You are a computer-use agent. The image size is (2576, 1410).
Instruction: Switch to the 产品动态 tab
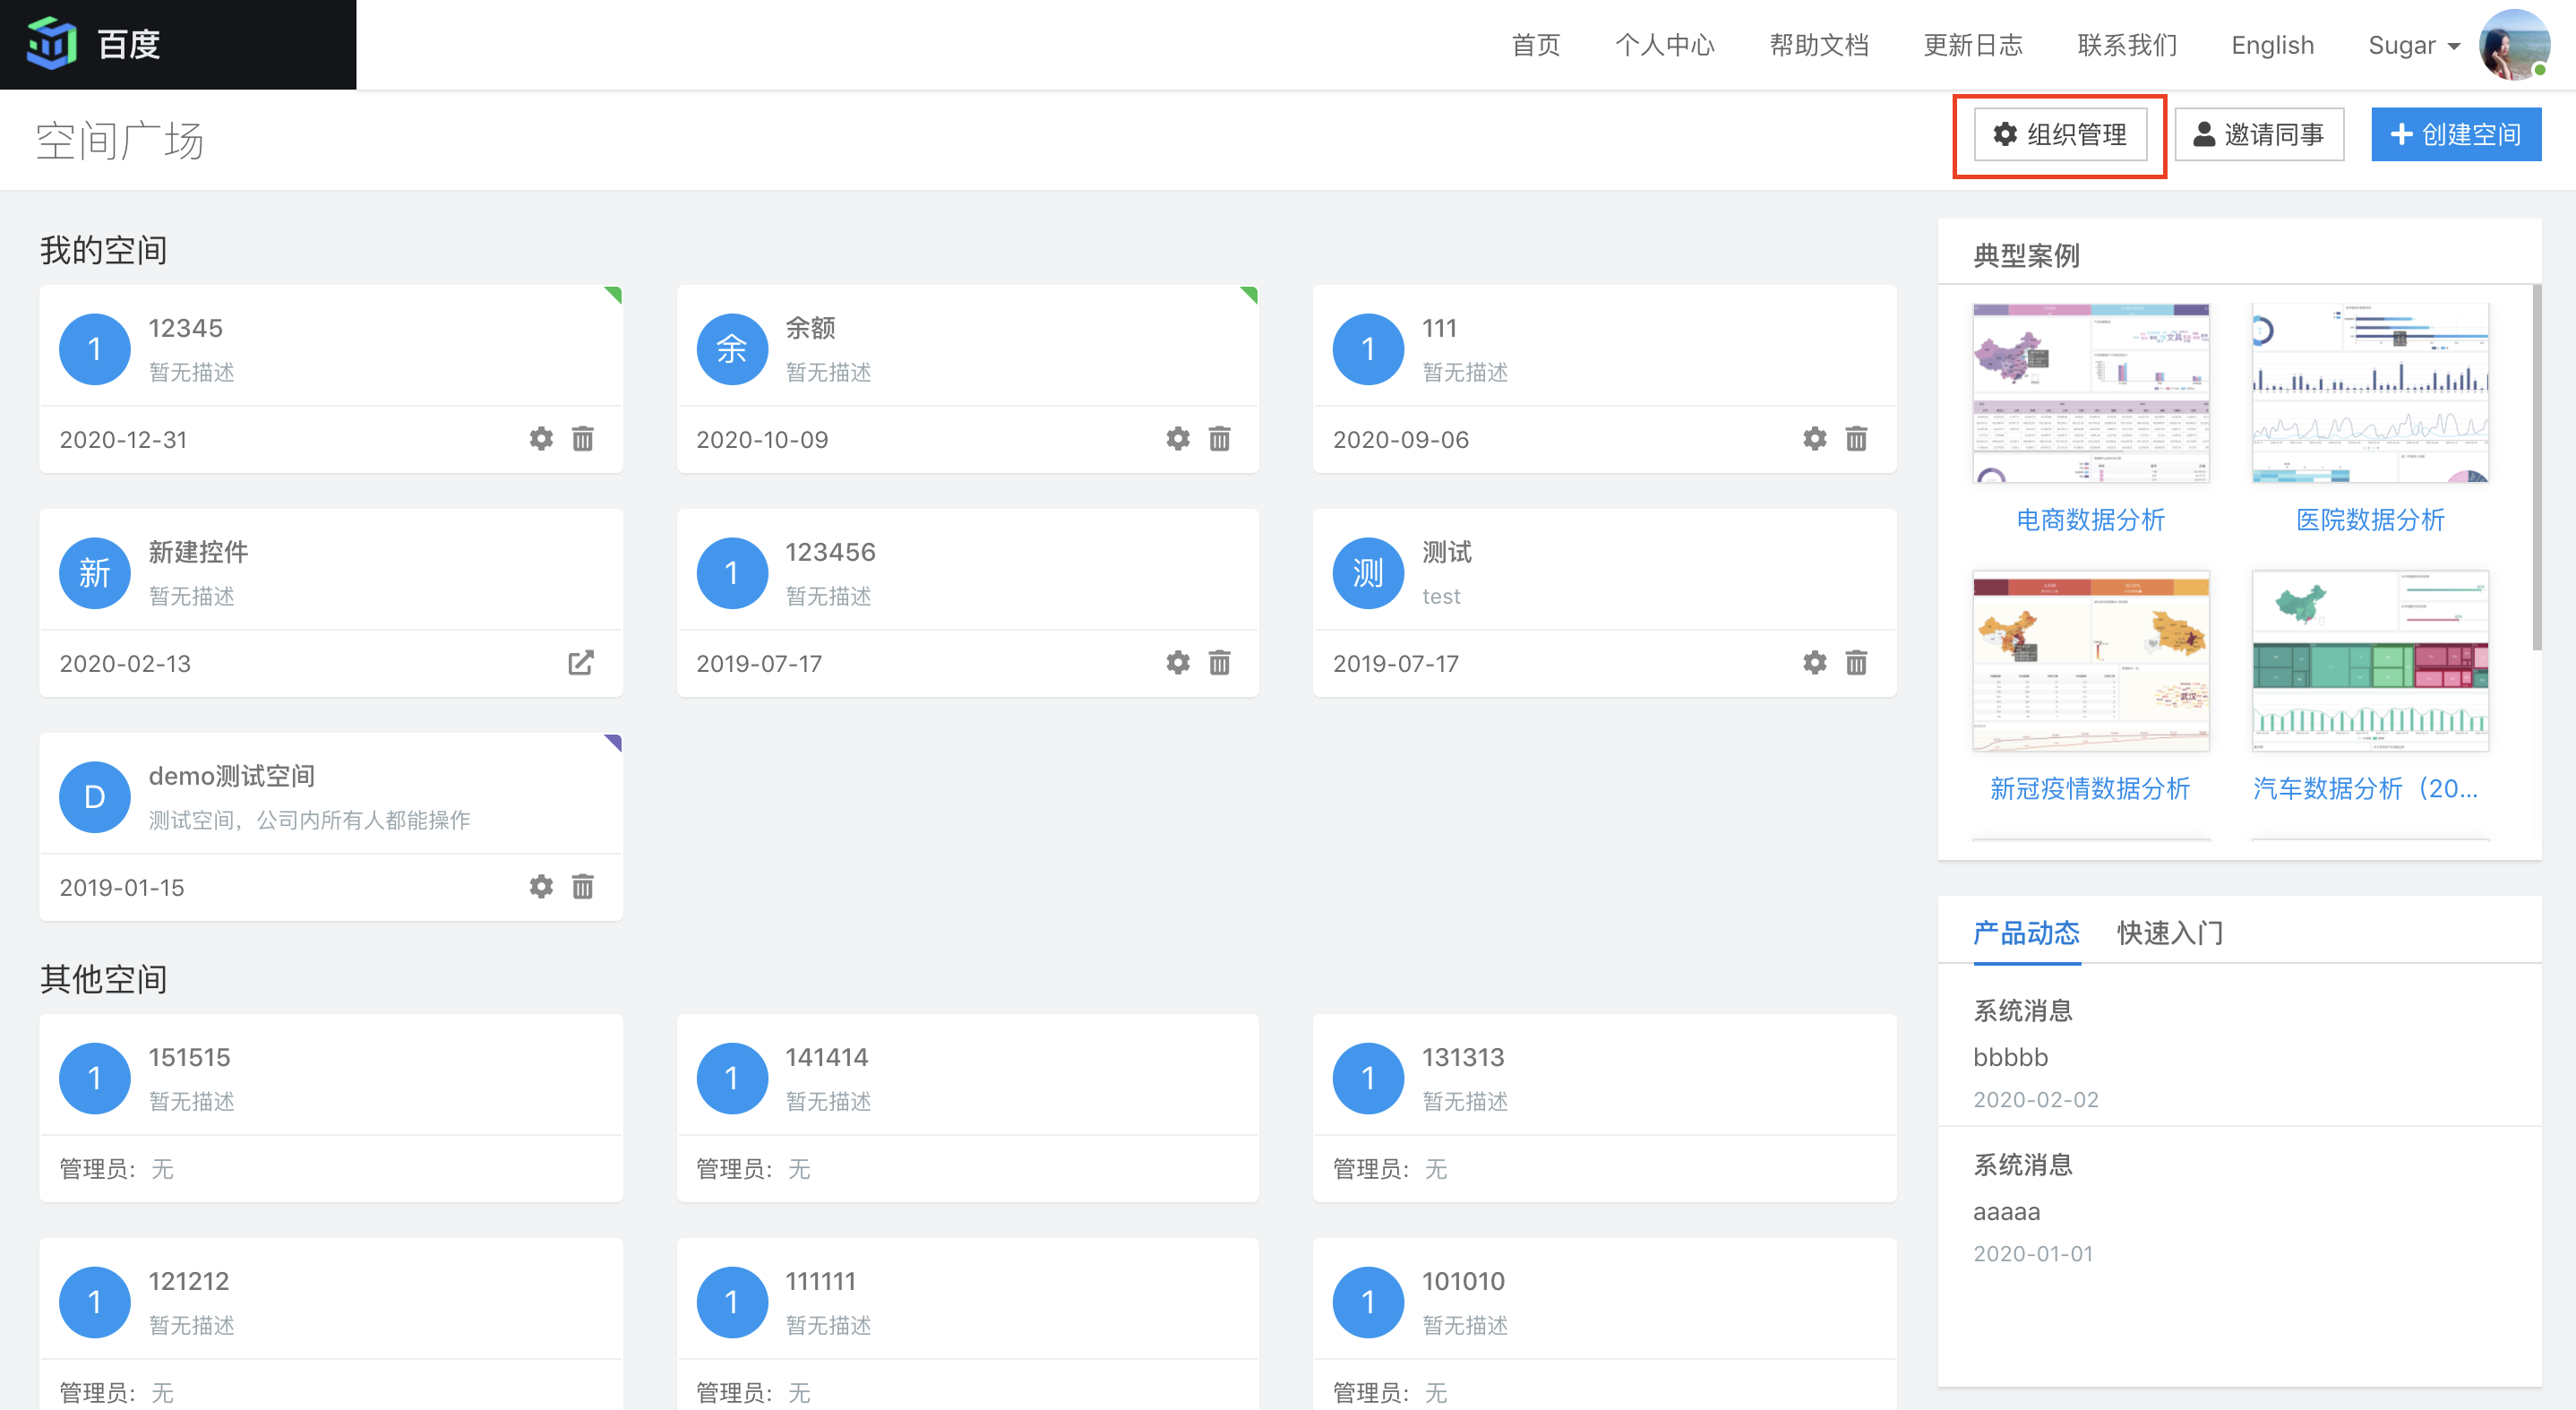point(2026,933)
